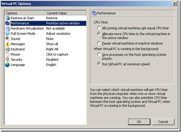Viewport: 181px width, 132px height.
Task: Click the Performance row icon in the list
Action: pos(8,23)
